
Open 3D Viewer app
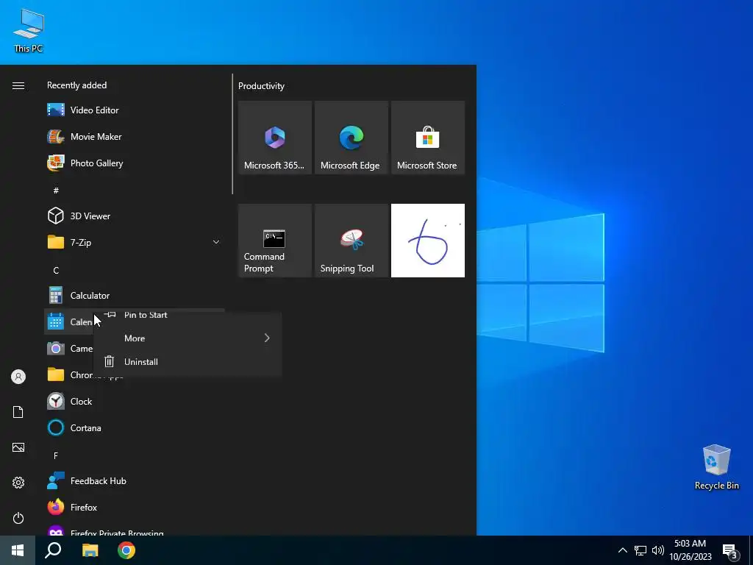tap(135, 216)
